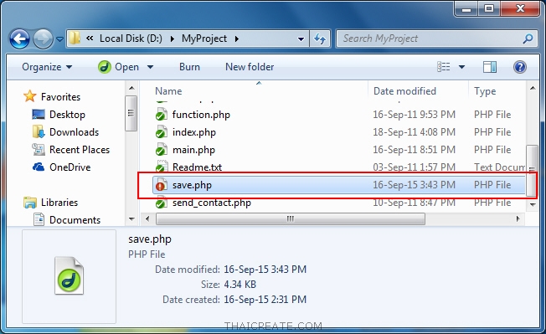Click the Readme.txt file icon
546x334 pixels.
tap(162, 167)
